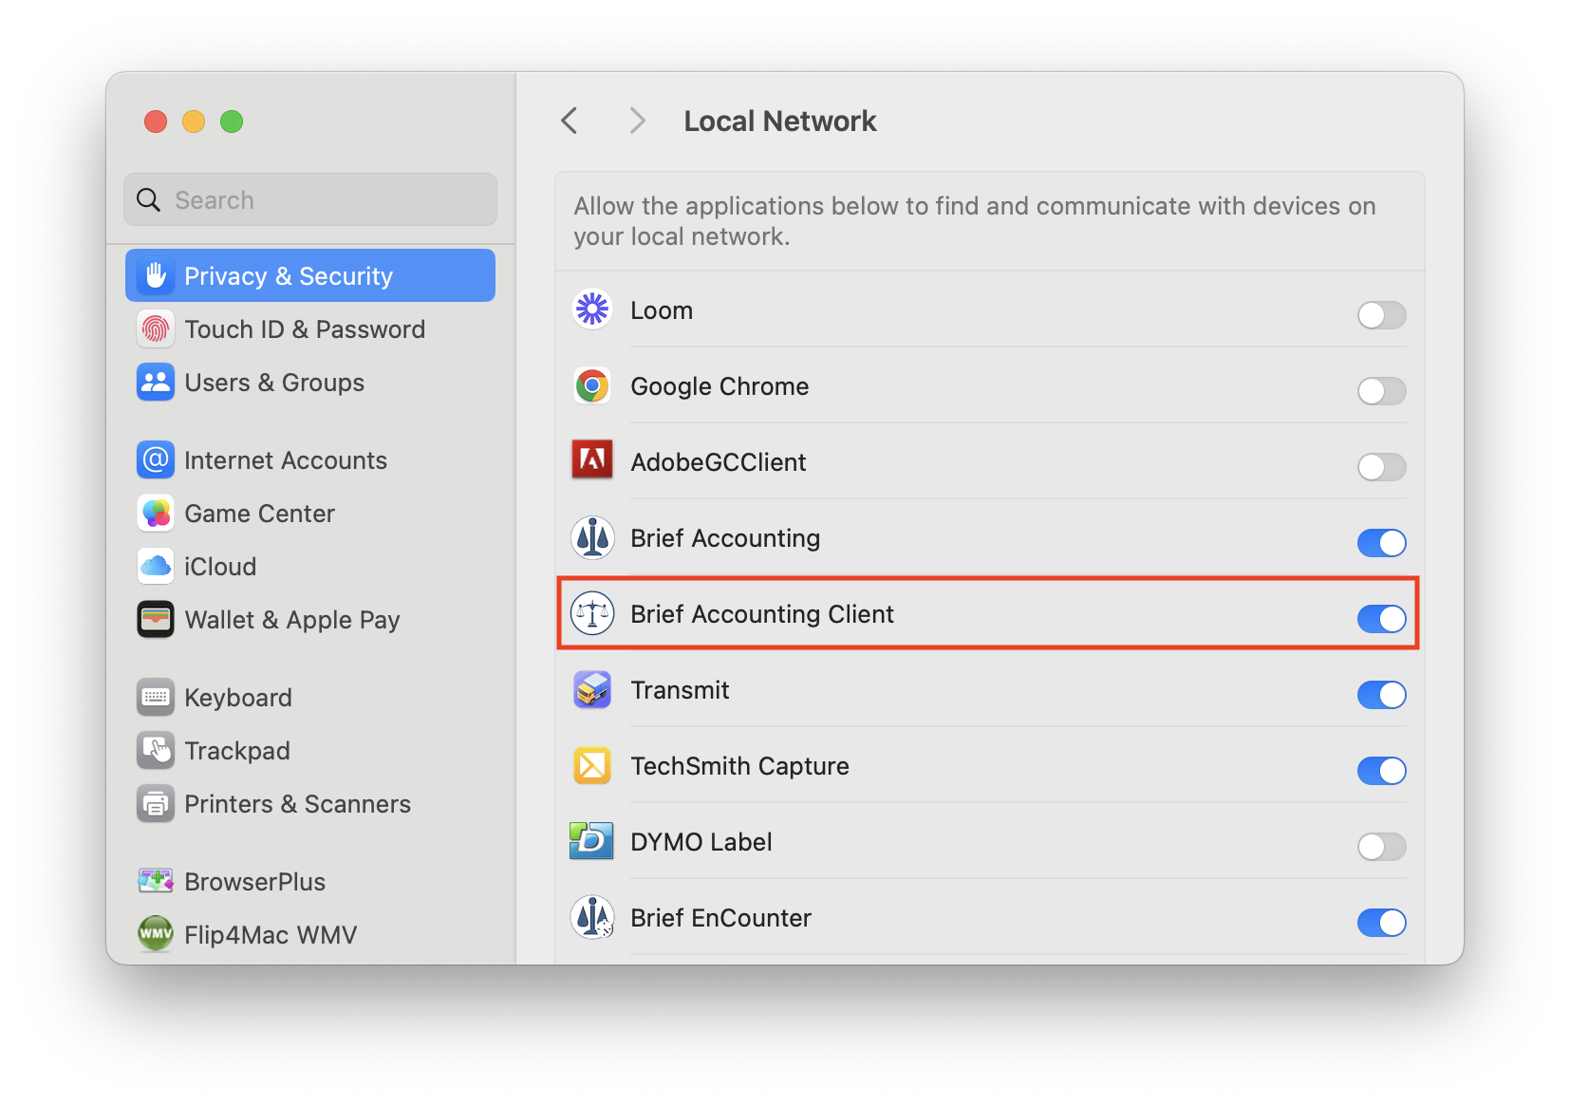The height and width of the screenshot is (1105, 1570).
Task: Click the Transmit truck icon
Action: pos(592,690)
